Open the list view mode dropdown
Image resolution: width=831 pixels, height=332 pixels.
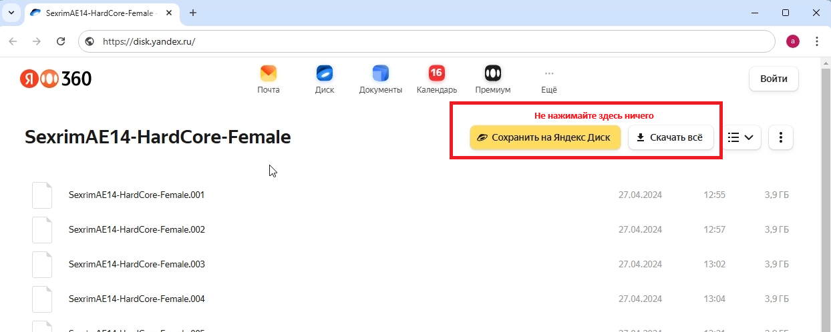pyautogui.click(x=740, y=137)
